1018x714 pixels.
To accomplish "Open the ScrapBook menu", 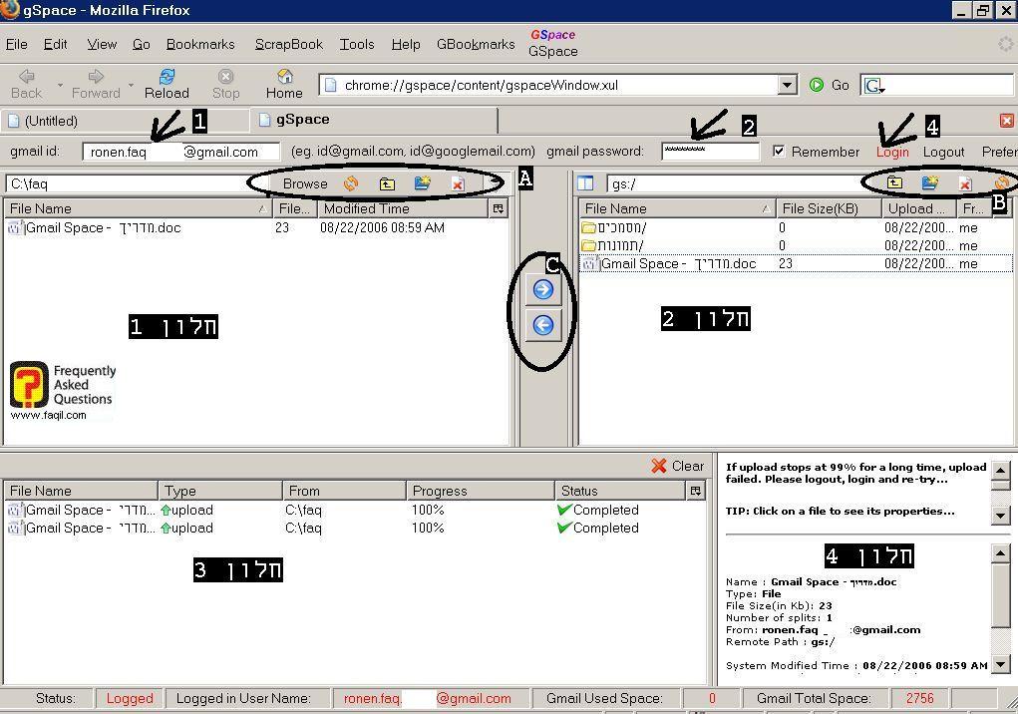I will click(x=289, y=44).
